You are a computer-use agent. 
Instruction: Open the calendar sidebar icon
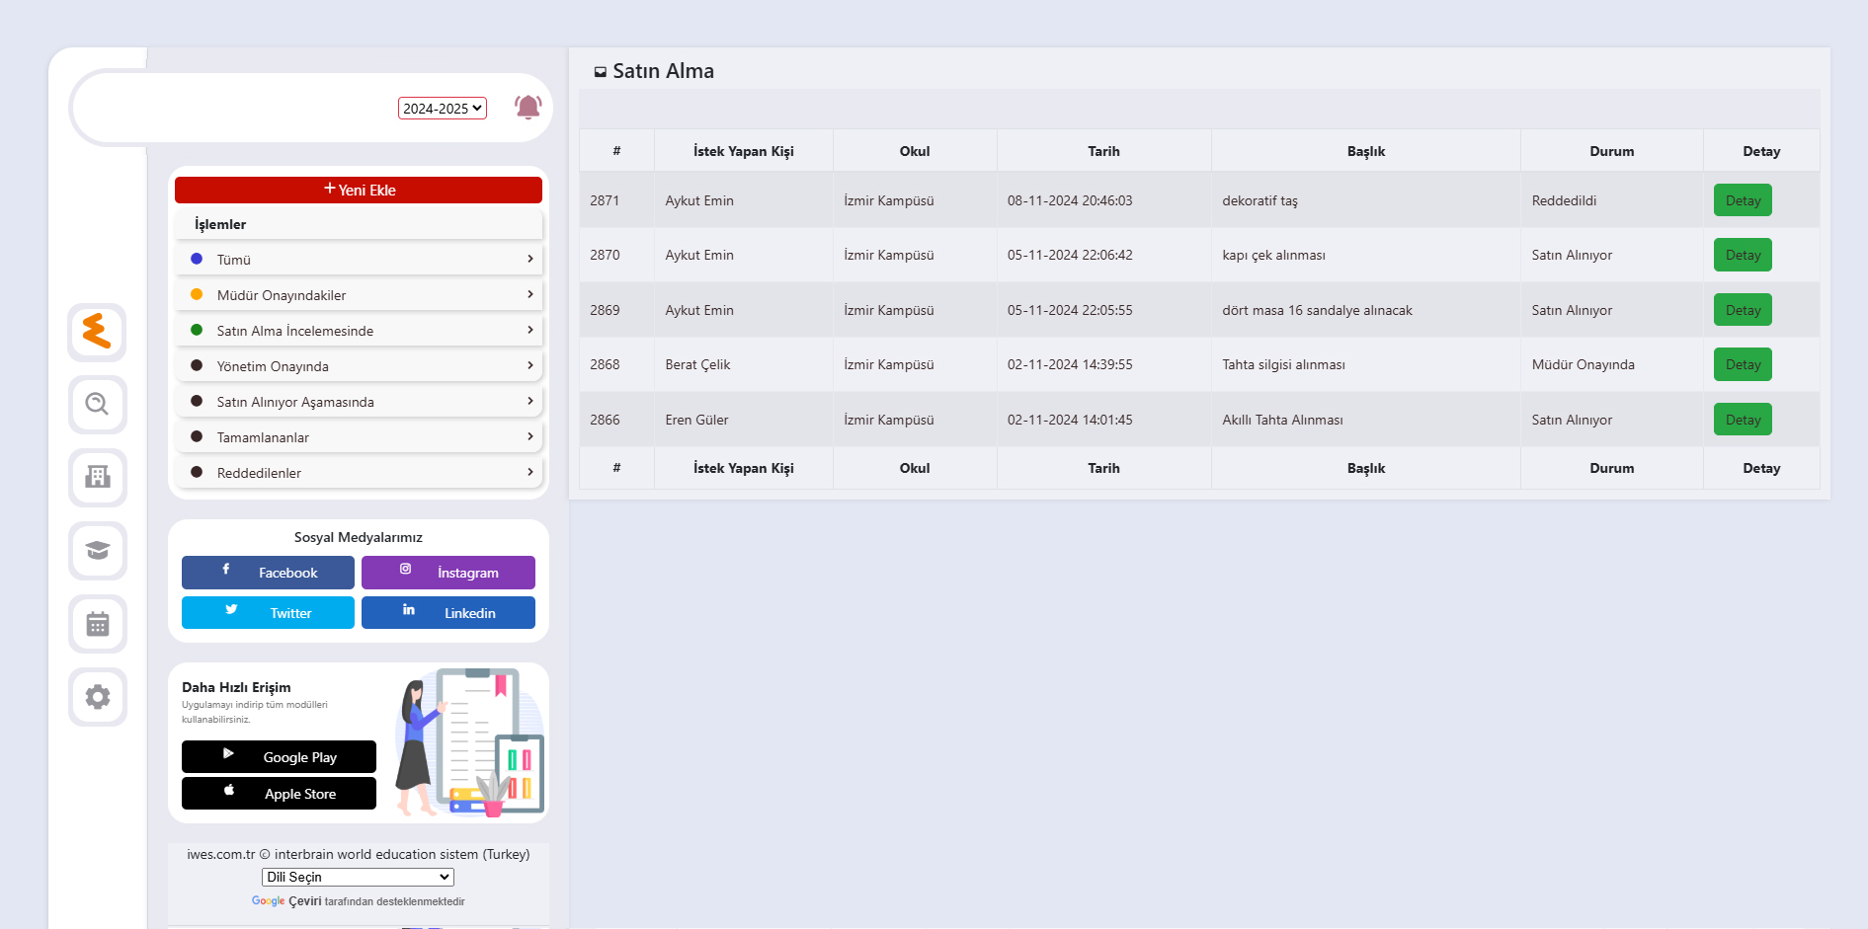point(97,623)
